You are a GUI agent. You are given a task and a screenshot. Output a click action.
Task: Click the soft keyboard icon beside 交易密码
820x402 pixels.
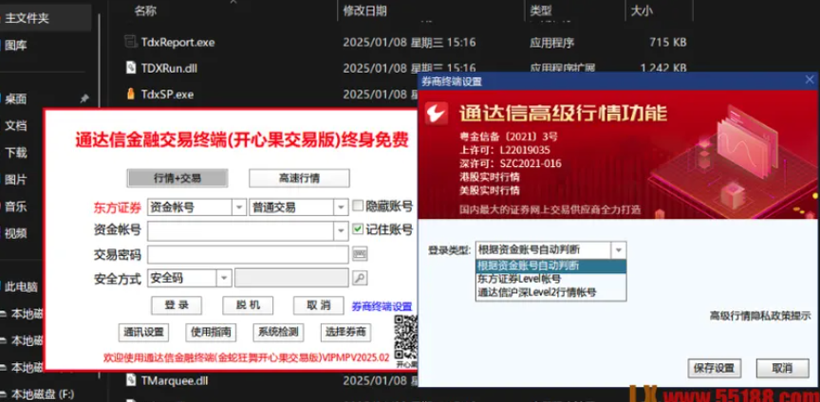click(x=360, y=255)
